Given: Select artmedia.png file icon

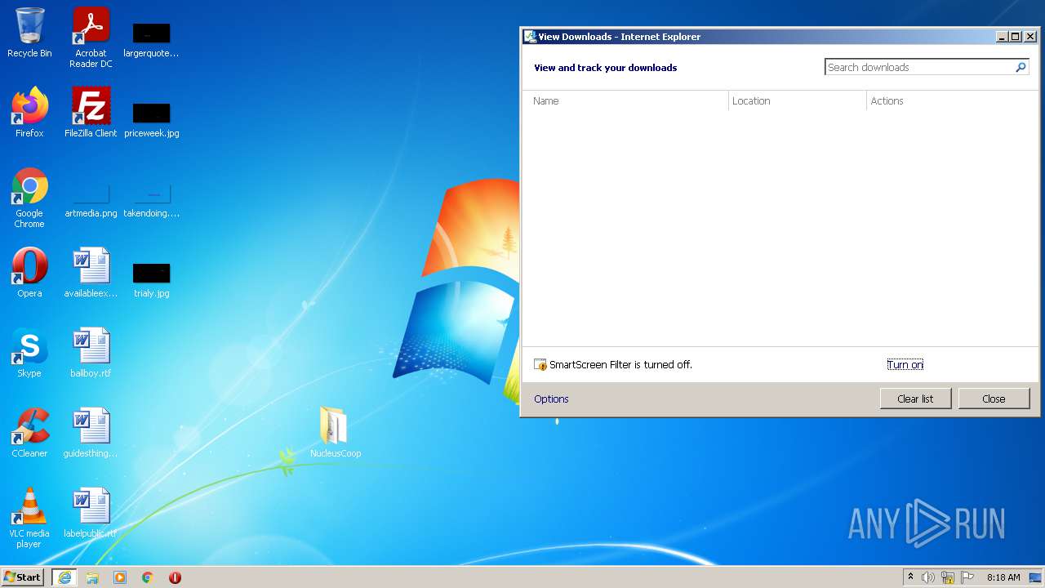Looking at the screenshot, I should (91, 201).
